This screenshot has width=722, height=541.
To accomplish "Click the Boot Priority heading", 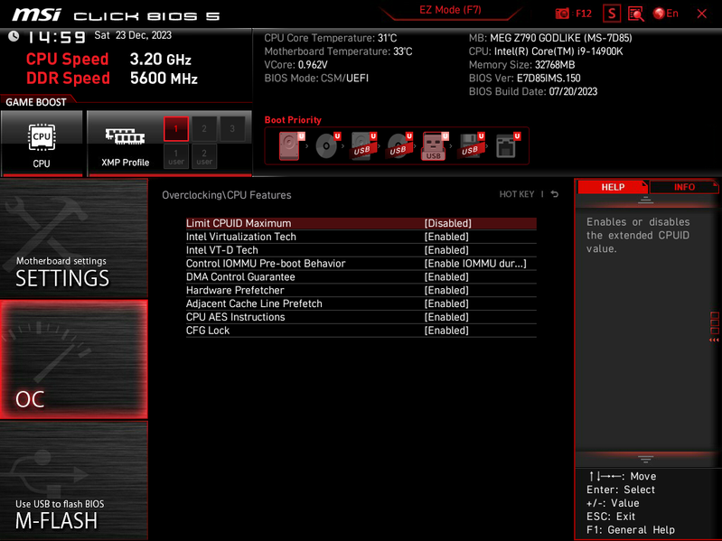I will [x=293, y=119].
